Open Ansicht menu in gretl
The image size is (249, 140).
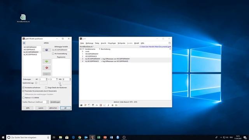(103, 43)
